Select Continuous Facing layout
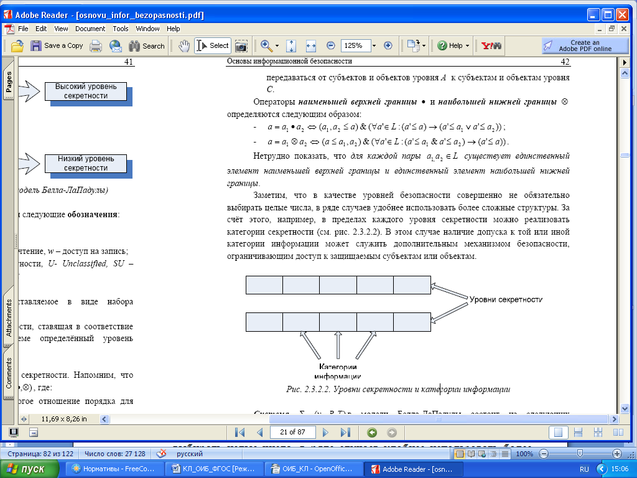637x478 pixels. click(598, 433)
